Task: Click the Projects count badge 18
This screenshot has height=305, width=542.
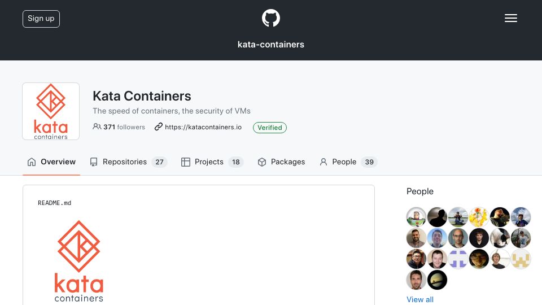Action: pyautogui.click(x=236, y=162)
